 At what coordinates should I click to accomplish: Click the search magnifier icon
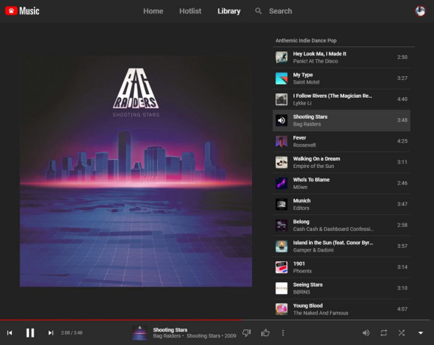pyautogui.click(x=258, y=11)
